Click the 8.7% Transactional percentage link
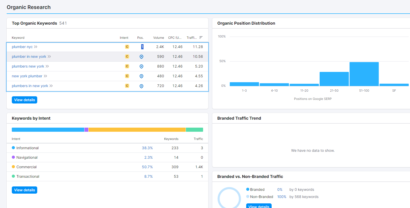410x208 pixels. pos(148,176)
